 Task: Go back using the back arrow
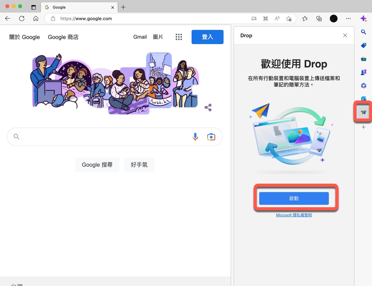tap(8, 19)
